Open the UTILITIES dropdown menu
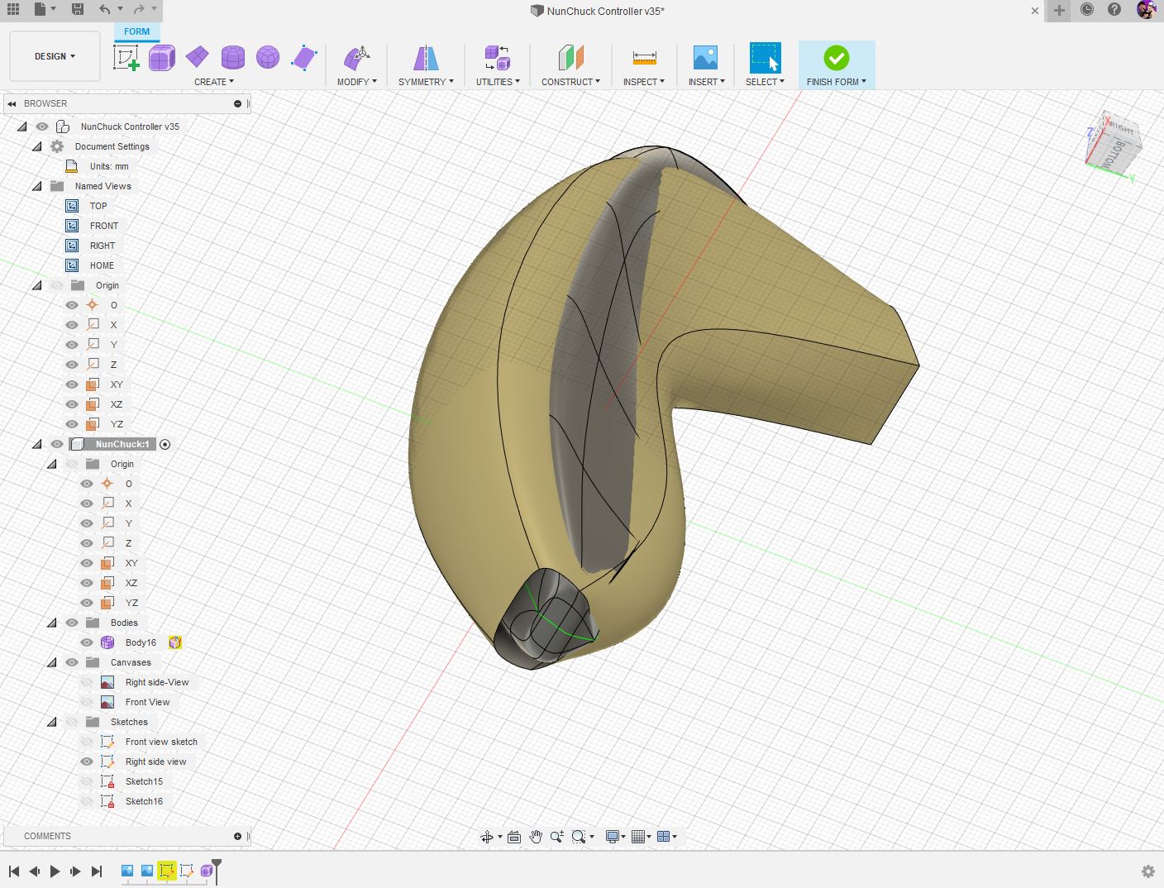1164x888 pixels. [498, 82]
